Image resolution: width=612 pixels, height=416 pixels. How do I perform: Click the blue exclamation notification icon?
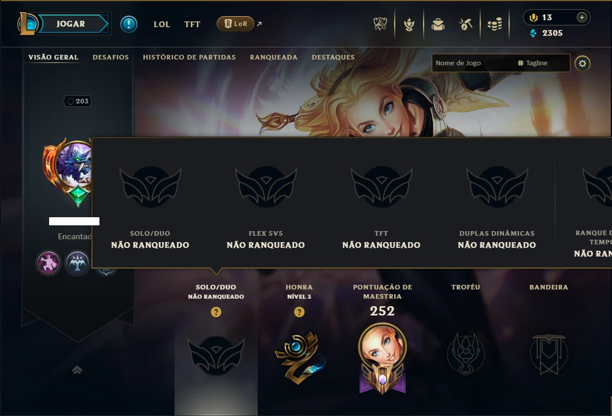pyautogui.click(x=129, y=24)
